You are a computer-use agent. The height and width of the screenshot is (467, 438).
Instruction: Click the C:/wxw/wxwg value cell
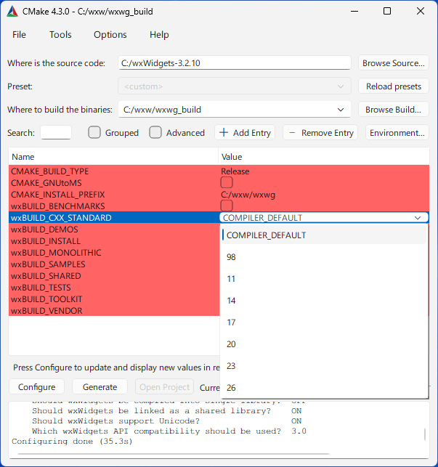pos(248,195)
